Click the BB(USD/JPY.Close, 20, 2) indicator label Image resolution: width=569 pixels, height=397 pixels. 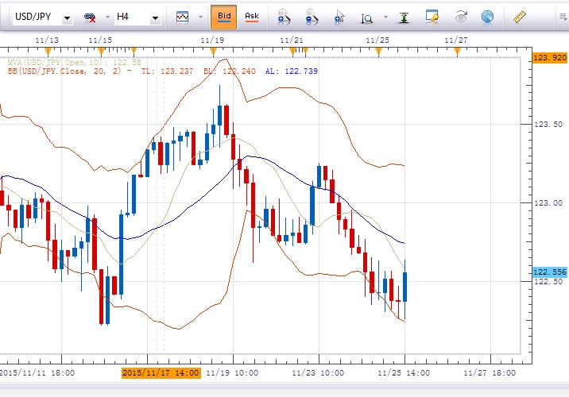point(64,71)
